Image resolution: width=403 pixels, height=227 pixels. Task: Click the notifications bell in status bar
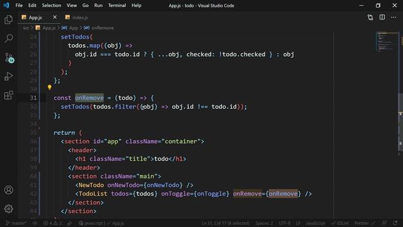click(395, 223)
